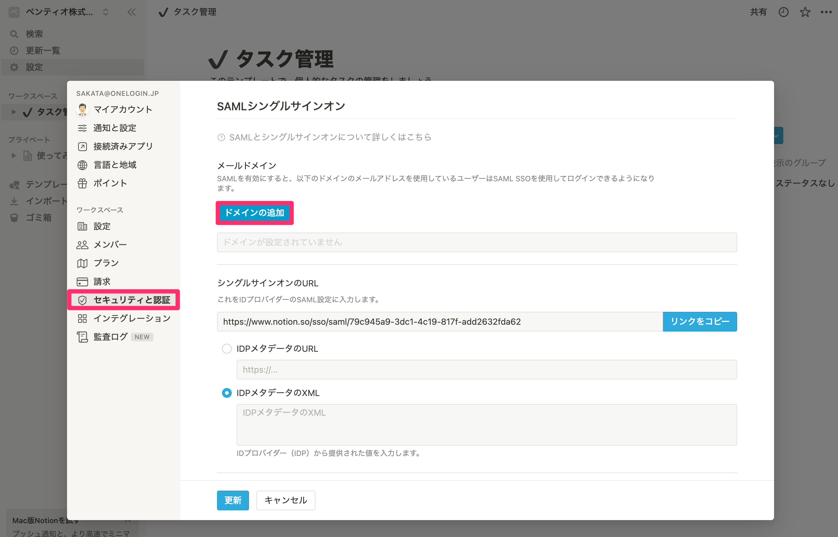
Task: Open メンバー settings section
Action: point(124,245)
